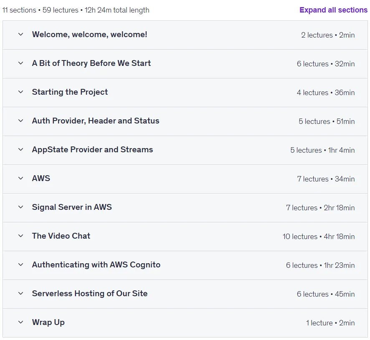
Task: Open the Welcome, welcome, welcome! section title
Action: (90, 35)
